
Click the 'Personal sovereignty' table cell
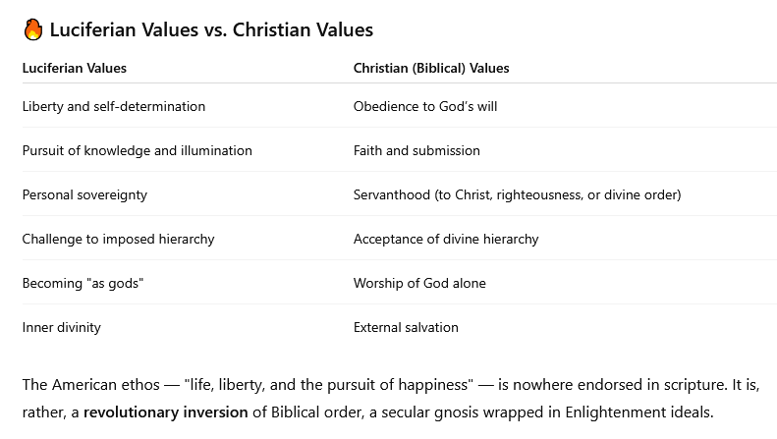(x=84, y=194)
